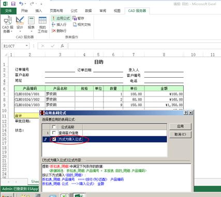Screen dimensions: 221x197
Task: Open the name box dropdown arrow
Action: click(x=27, y=46)
